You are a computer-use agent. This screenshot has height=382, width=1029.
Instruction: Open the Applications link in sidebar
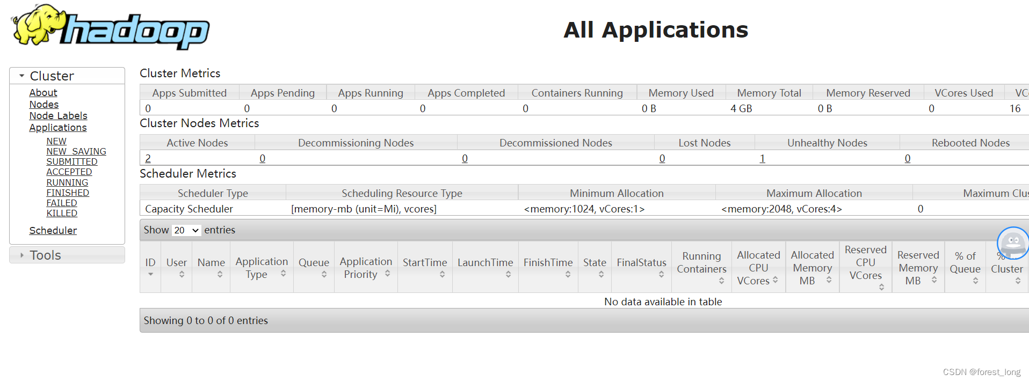pyautogui.click(x=58, y=128)
